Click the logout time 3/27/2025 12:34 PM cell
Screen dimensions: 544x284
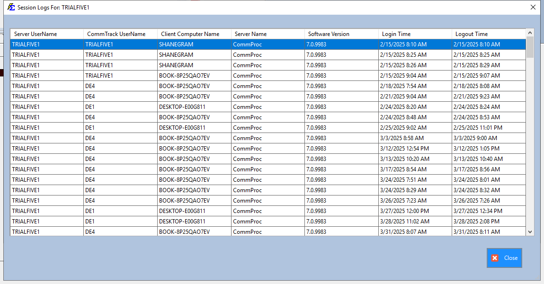477,211
